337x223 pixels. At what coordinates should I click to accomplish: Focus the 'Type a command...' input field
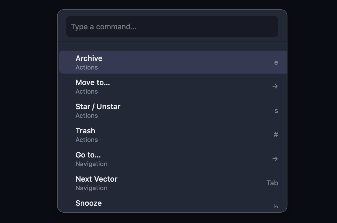[x=172, y=26]
